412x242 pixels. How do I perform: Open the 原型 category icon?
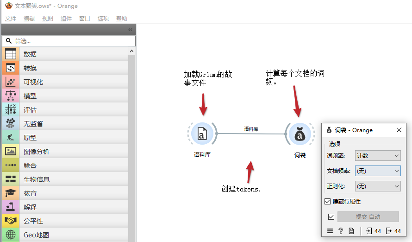(11, 138)
